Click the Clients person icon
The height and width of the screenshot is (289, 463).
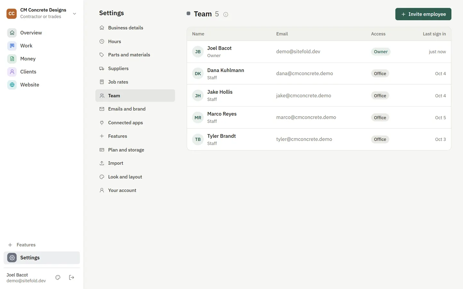pyautogui.click(x=12, y=72)
